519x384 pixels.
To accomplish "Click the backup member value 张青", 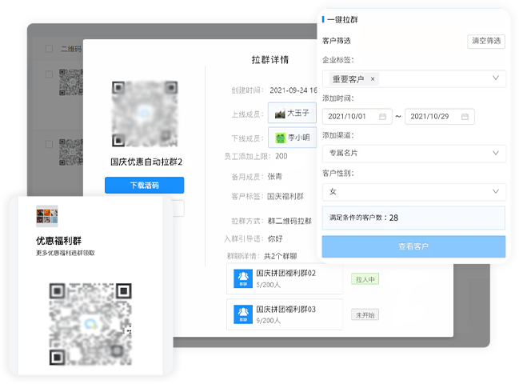I will [x=274, y=177].
